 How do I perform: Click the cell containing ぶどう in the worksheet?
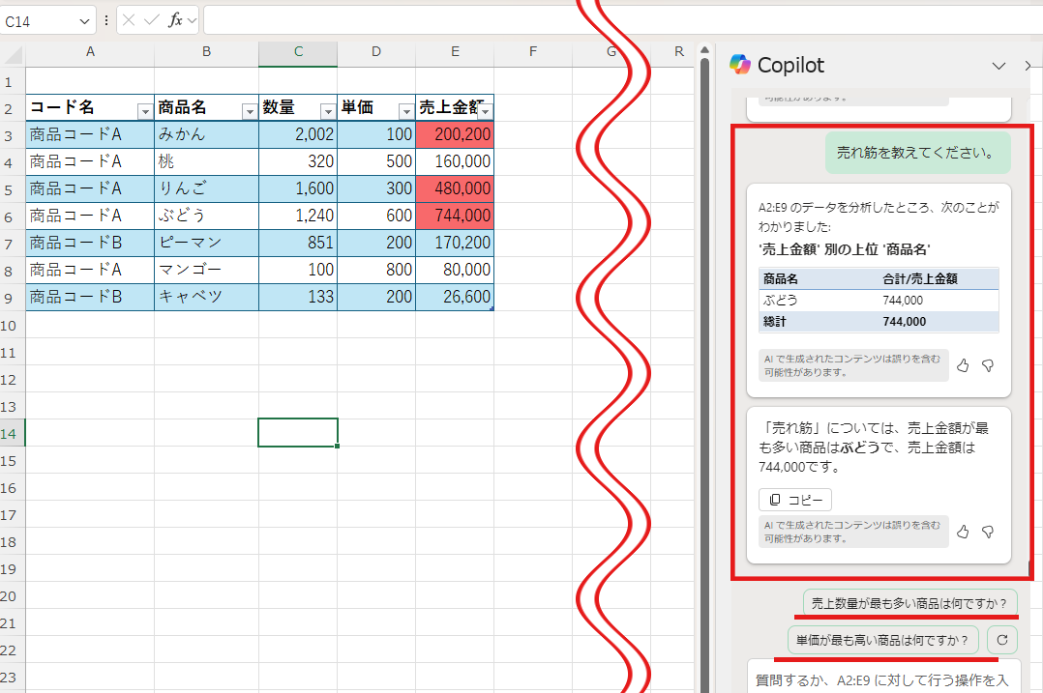pyautogui.click(x=206, y=216)
